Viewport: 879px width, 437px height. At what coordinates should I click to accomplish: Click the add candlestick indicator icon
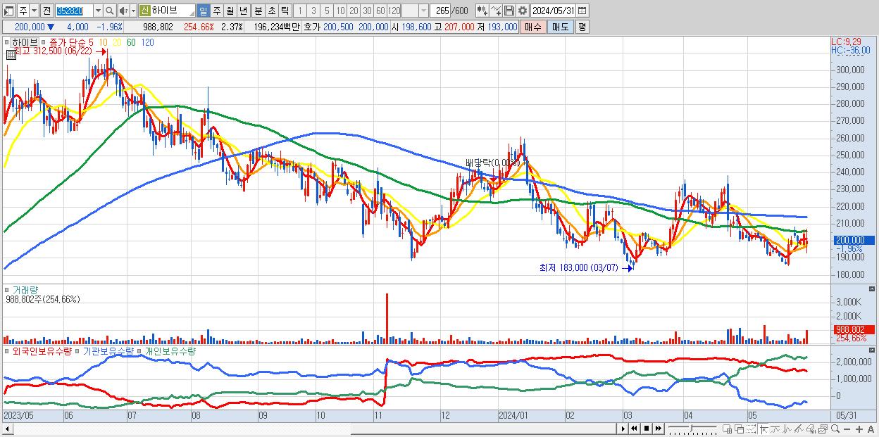click(x=482, y=11)
